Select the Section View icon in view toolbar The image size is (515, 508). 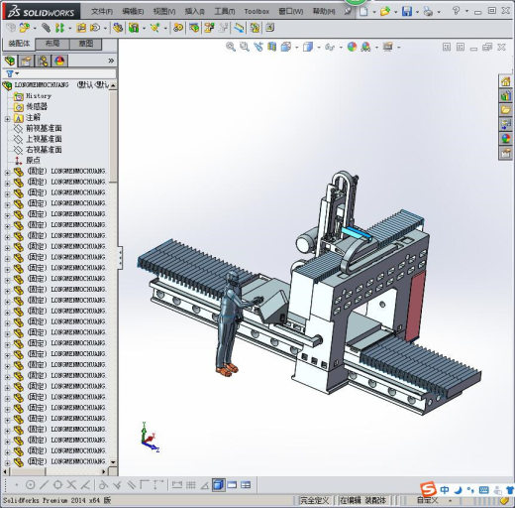271,47
